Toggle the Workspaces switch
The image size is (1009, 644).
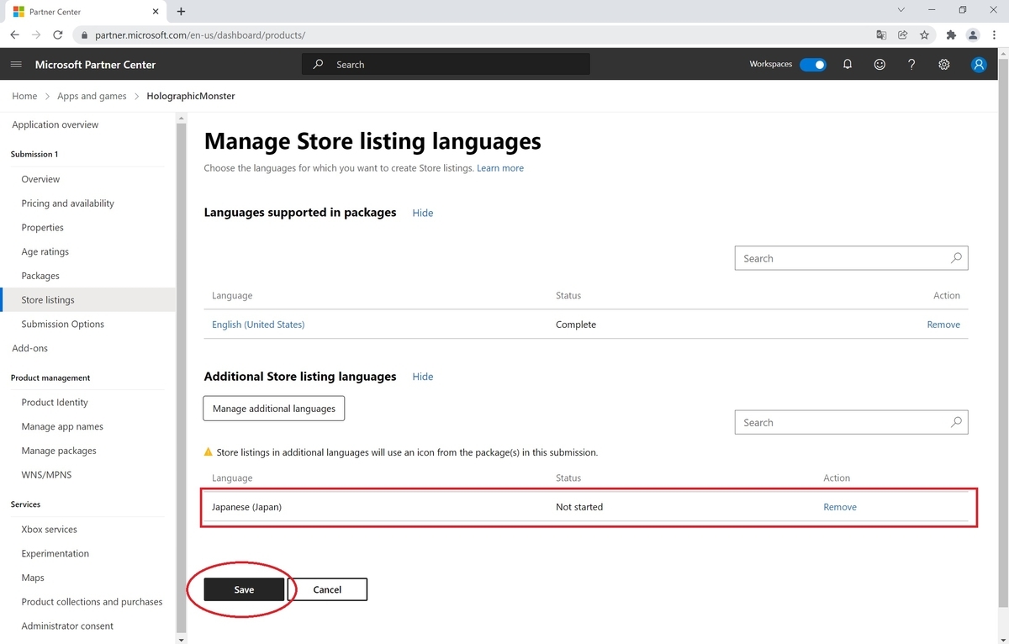813,65
